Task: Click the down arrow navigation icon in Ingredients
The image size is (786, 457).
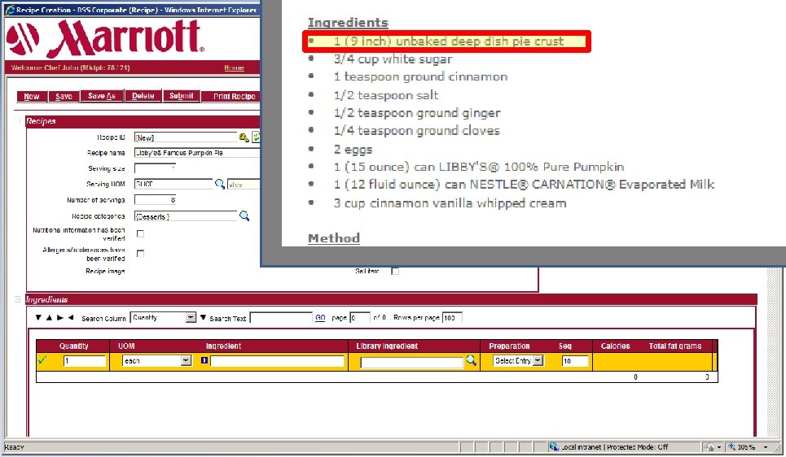Action: (x=38, y=317)
